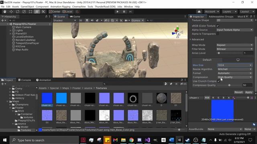257x144 pixels.
Task: Lock the Inspector panel
Action: click(251, 16)
